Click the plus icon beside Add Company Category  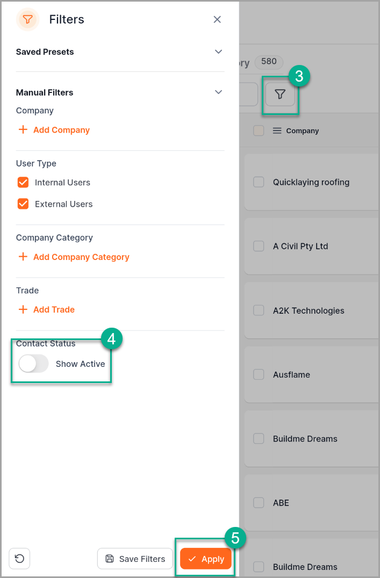[x=23, y=257]
